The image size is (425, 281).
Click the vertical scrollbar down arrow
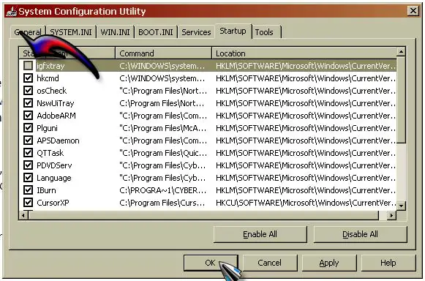click(x=401, y=206)
